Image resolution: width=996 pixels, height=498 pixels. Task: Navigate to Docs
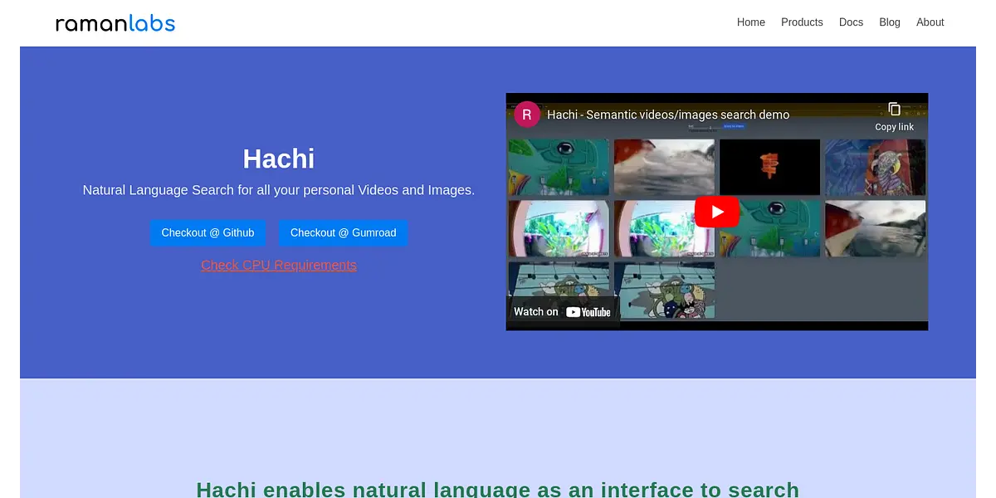tap(851, 22)
